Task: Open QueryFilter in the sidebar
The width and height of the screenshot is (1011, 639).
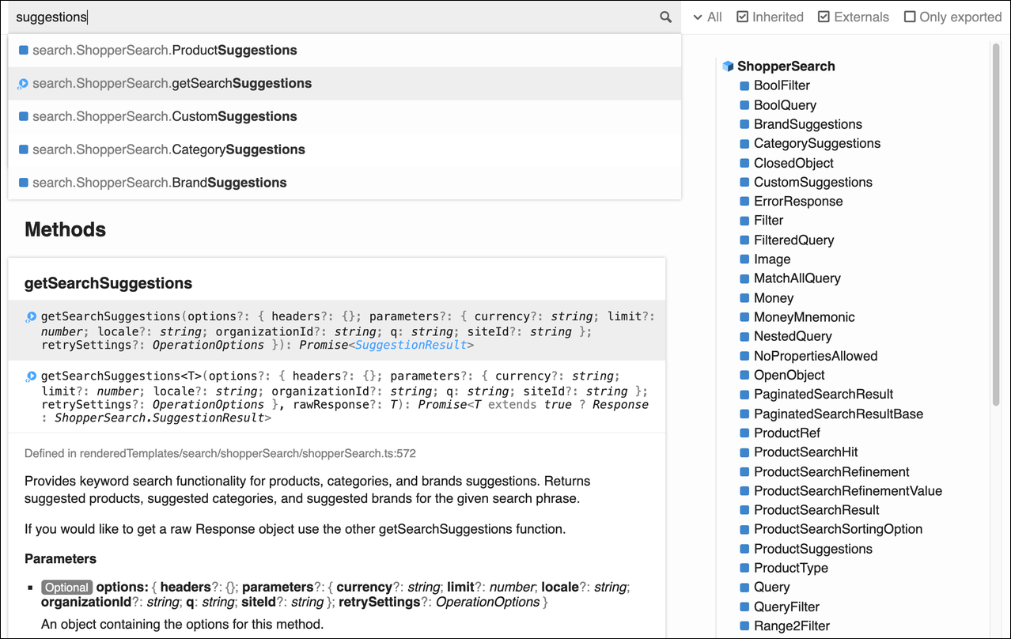Action: (786, 607)
